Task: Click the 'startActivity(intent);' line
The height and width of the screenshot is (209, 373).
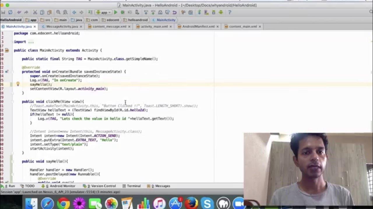Action: point(52,149)
